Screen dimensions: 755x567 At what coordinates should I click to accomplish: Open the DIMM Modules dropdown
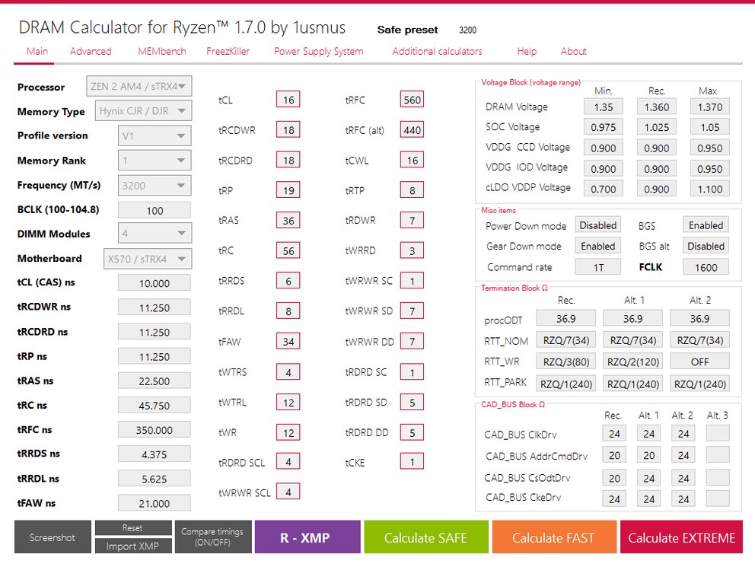click(x=154, y=234)
